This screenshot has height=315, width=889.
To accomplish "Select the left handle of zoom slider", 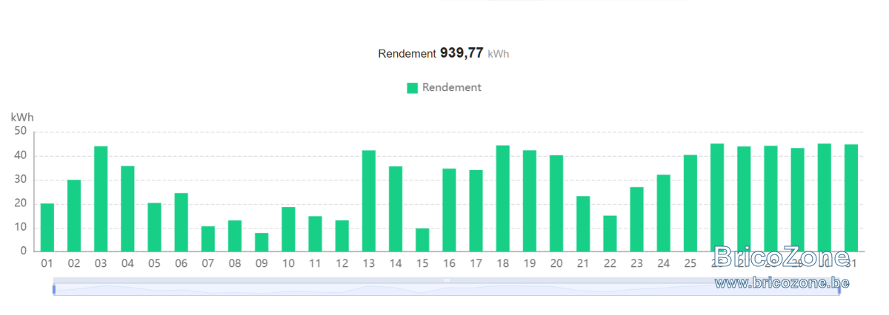I will click(x=54, y=289).
